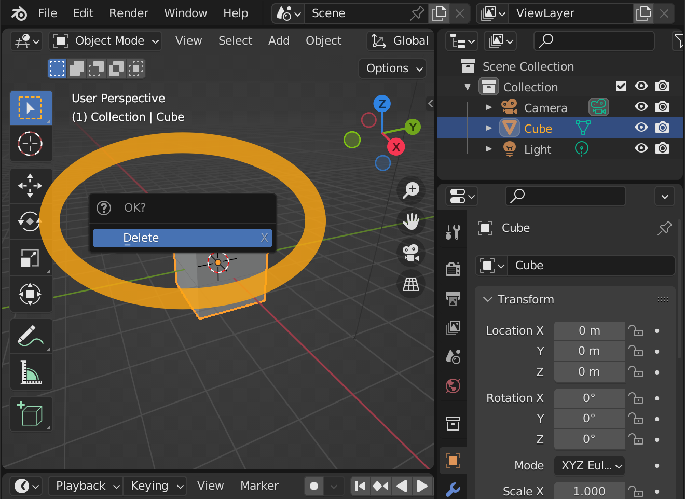685x499 pixels.
Task: Open the World properties tab
Action: point(453,386)
